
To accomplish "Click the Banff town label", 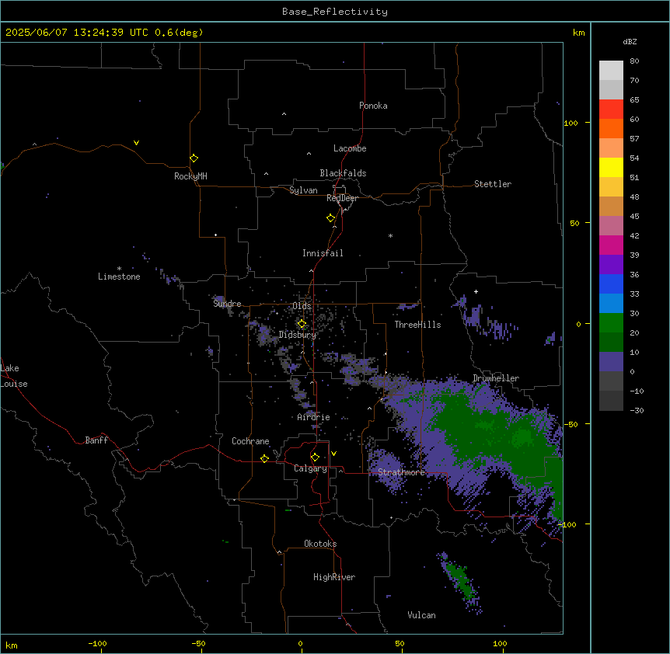I will pyautogui.click(x=96, y=440).
